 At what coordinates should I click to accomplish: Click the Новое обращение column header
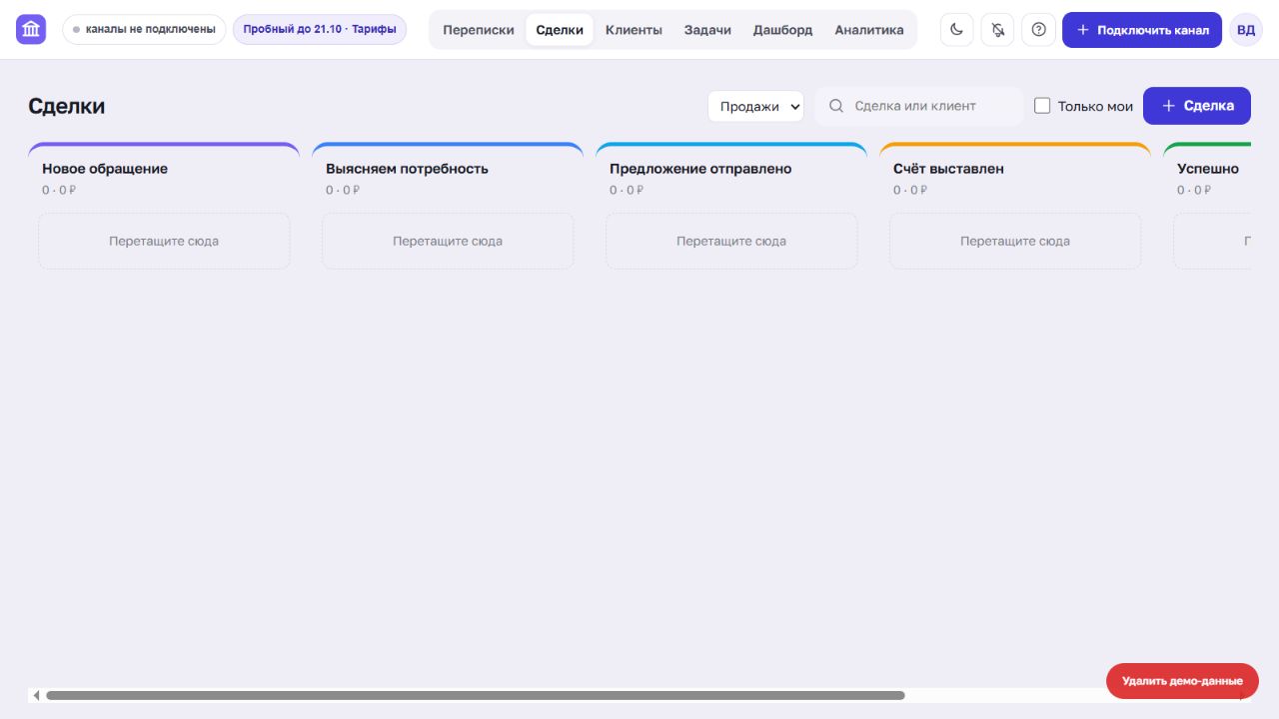105,169
